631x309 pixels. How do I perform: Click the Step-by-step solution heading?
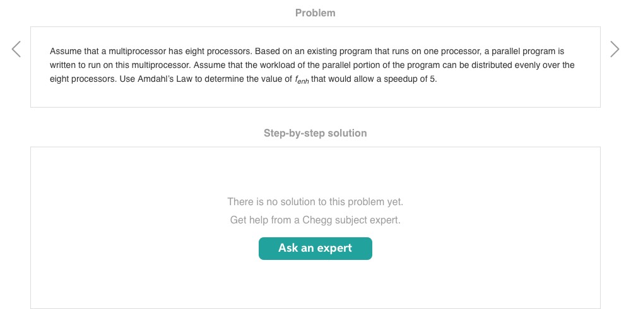point(315,133)
